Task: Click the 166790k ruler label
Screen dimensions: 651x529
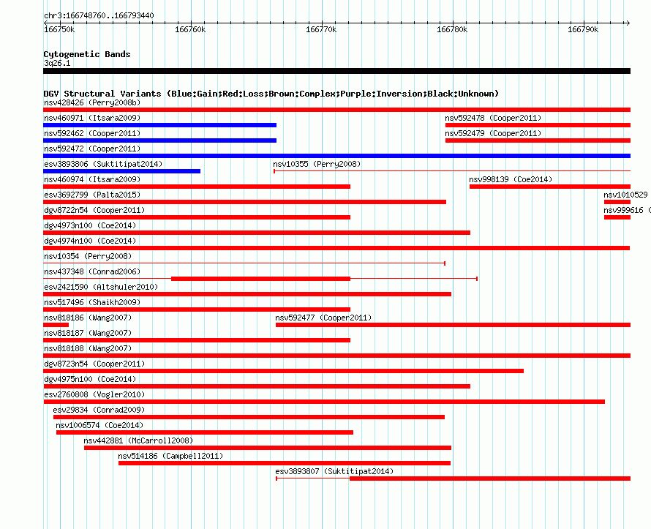Action: coord(583,29)
